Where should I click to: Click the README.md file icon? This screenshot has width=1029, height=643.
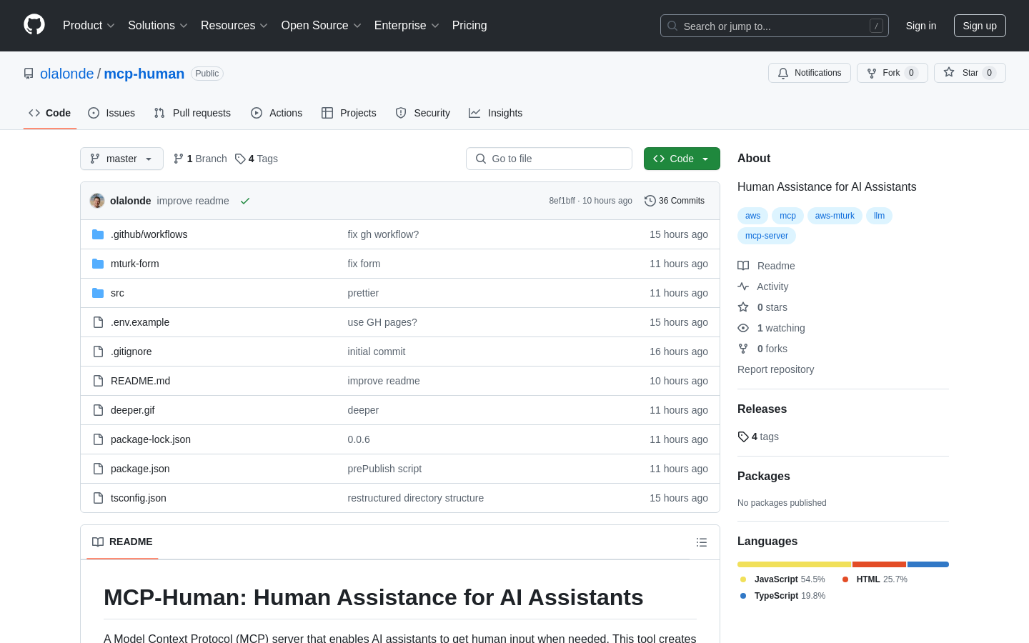98,381
